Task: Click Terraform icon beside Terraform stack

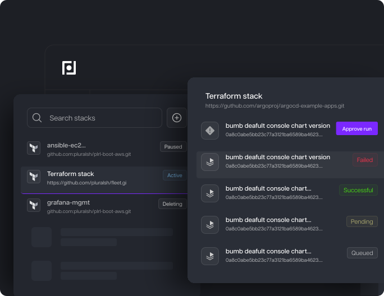Action: (x=34, y=177)
